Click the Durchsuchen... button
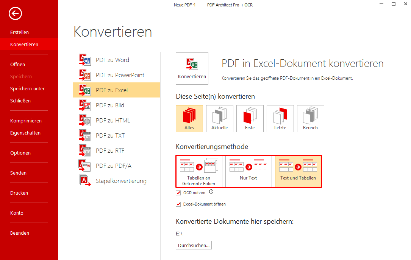 [x=194, y=245]
